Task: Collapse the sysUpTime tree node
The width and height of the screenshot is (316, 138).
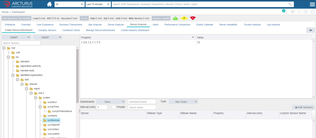Action: pos(41,107)
